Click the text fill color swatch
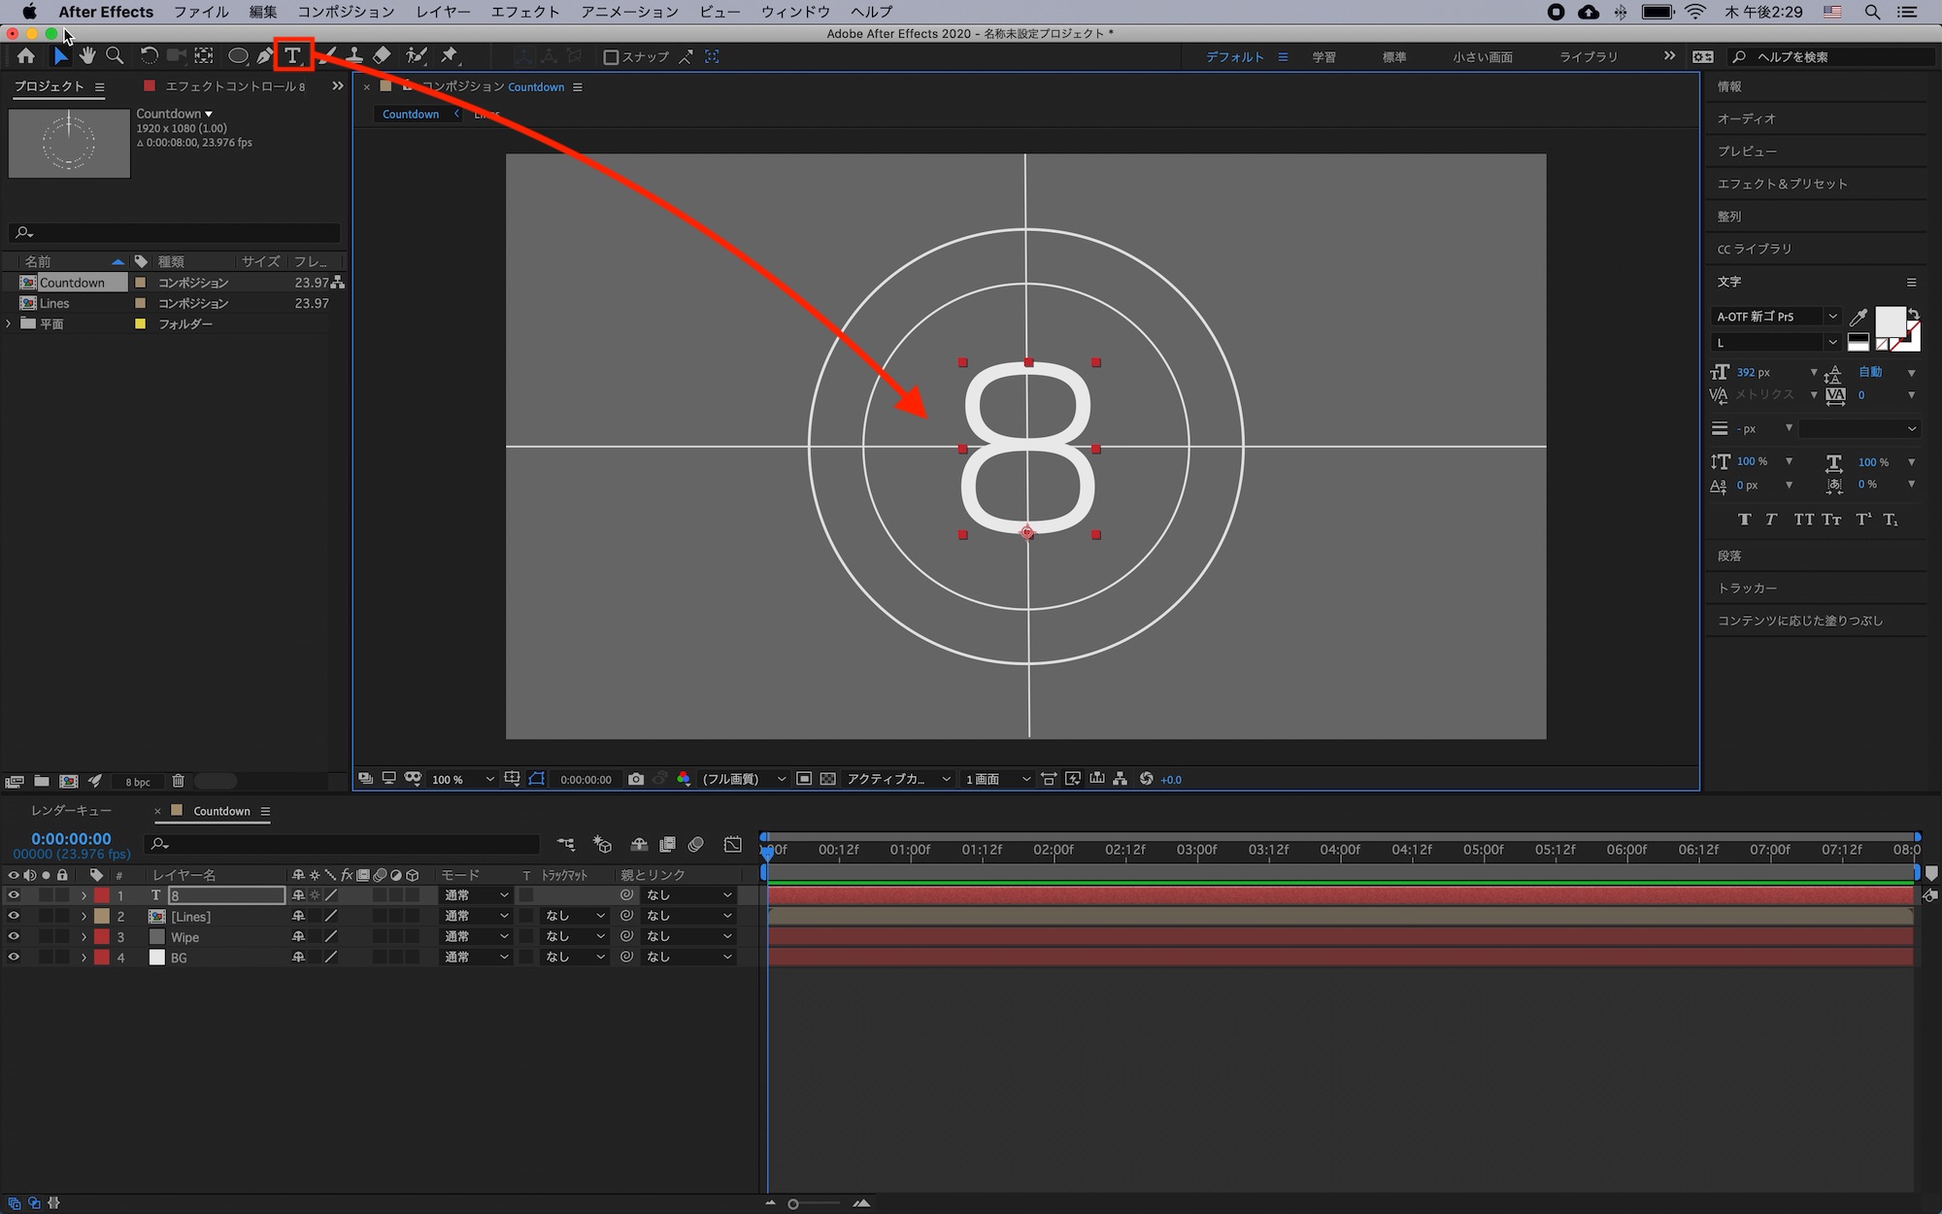Image resolution: width=1942 pixels, height=1214 pixels. (x=1889, y=320)
